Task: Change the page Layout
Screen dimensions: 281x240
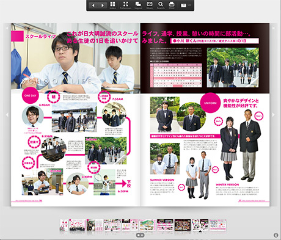Action: (138, 5)
